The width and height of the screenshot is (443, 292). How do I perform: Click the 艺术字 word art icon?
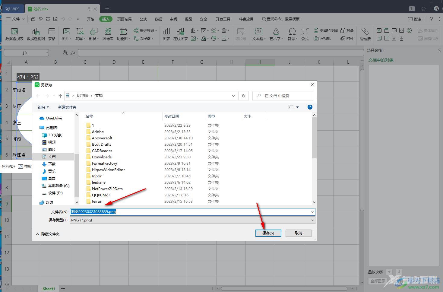click(x=276, y=34)
